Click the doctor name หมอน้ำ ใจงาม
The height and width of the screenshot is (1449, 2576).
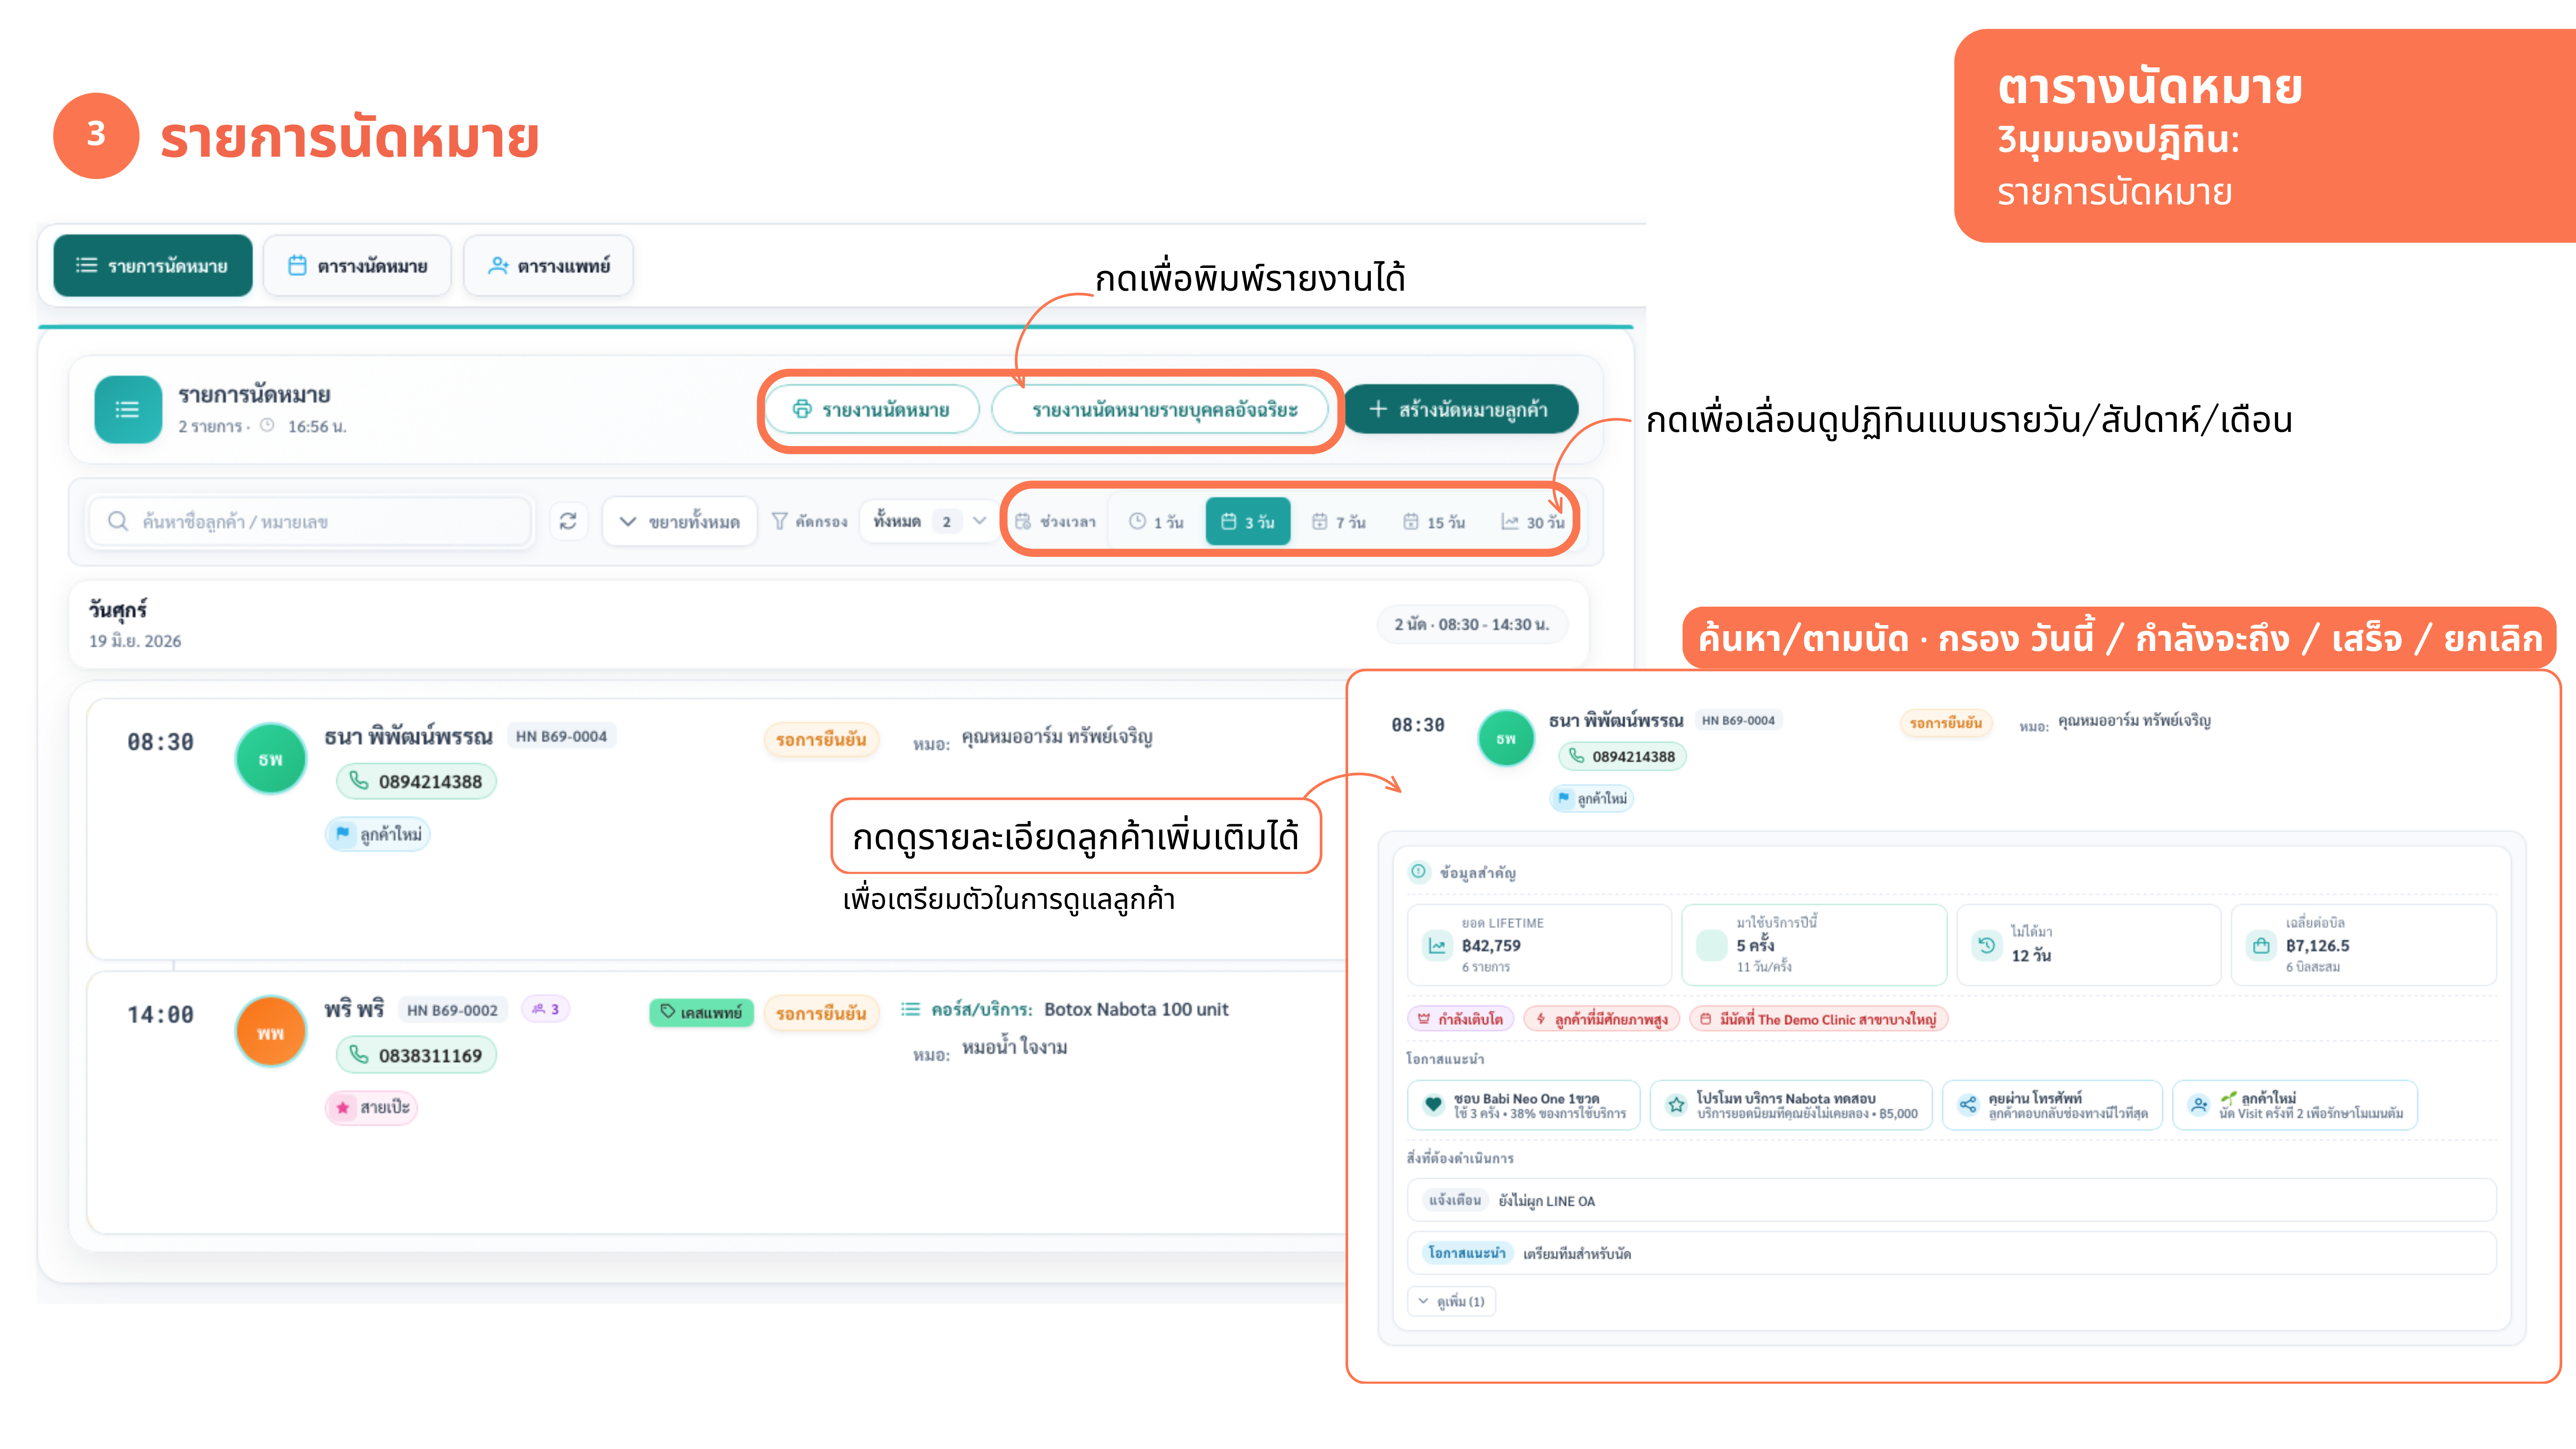pos(1014,1047)
